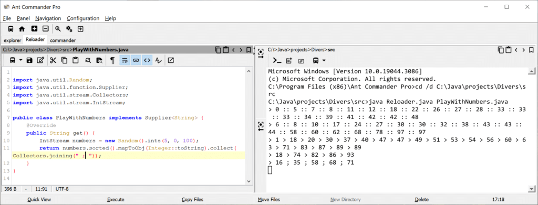Viewport: 538px width, 205px height.
Task: Toggle the link highlighting button
Action: tap(136, 61)
